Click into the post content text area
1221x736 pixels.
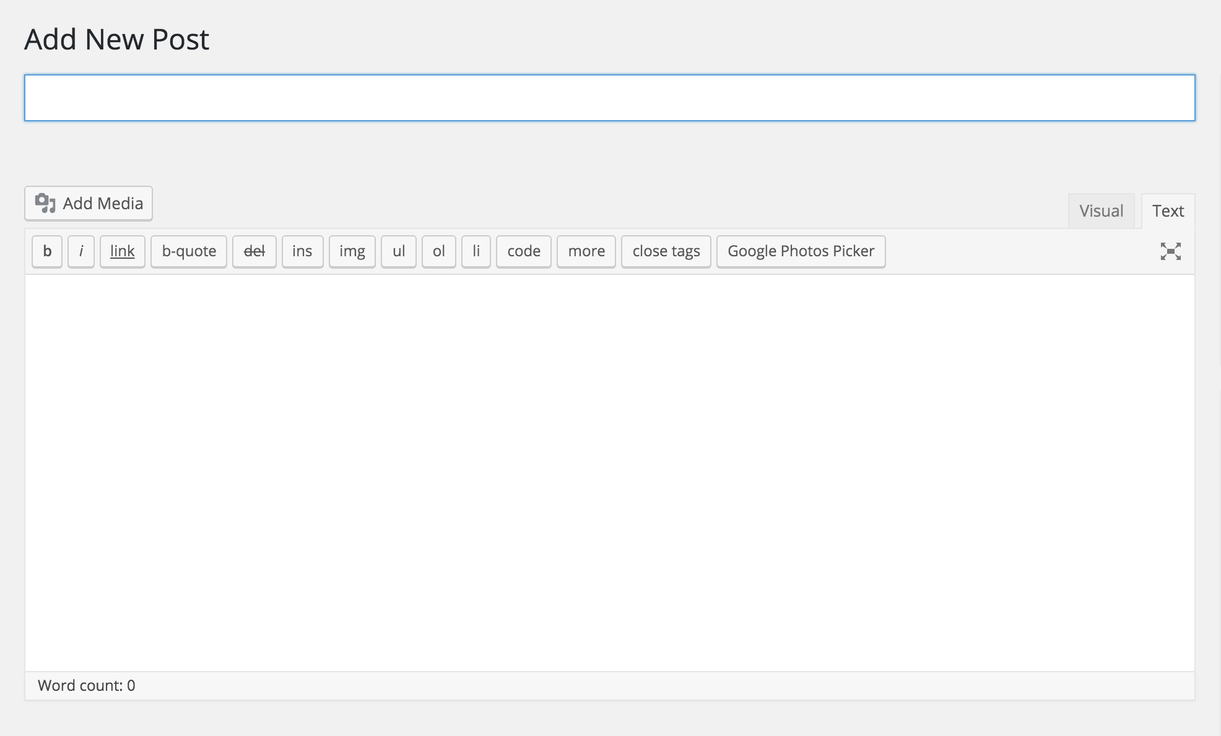[610, 473]
